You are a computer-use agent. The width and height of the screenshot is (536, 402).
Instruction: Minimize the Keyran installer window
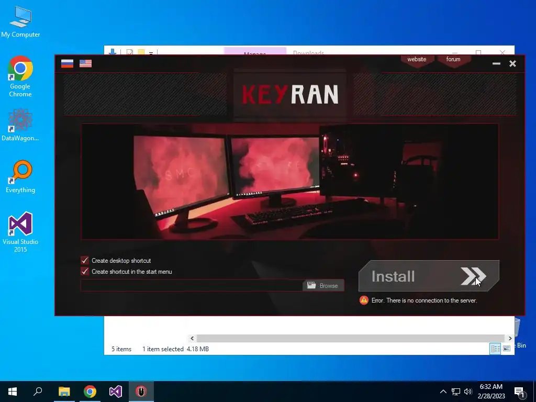click(x=496, y=63)
